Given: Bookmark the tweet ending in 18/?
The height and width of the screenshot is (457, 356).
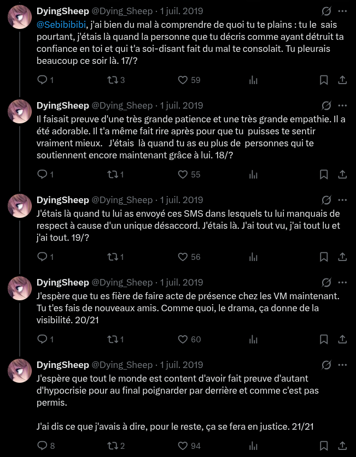Looking at the screenshot, I should (x=324, y=174).
